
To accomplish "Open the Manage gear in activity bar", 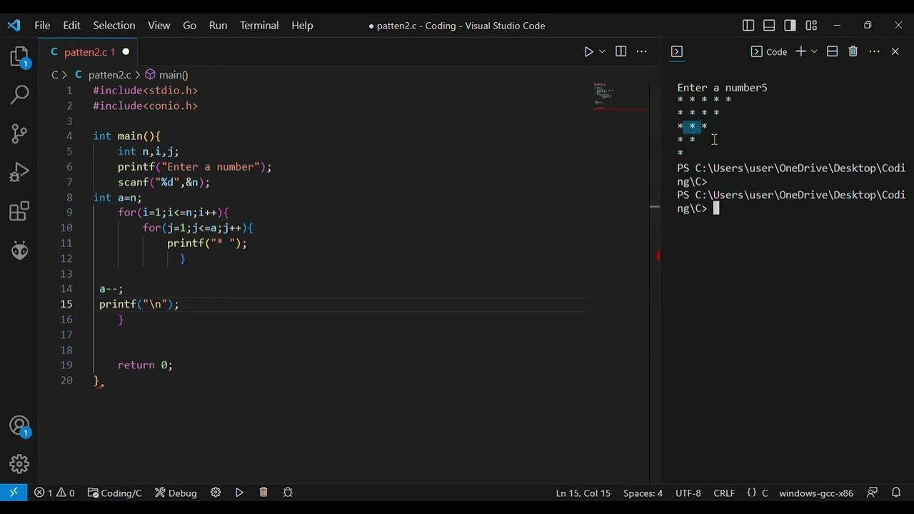I will [19, 464].
